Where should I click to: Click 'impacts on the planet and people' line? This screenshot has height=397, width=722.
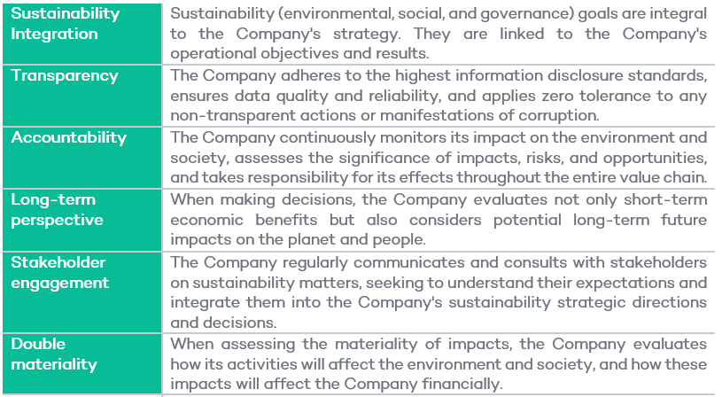point(298,240)
